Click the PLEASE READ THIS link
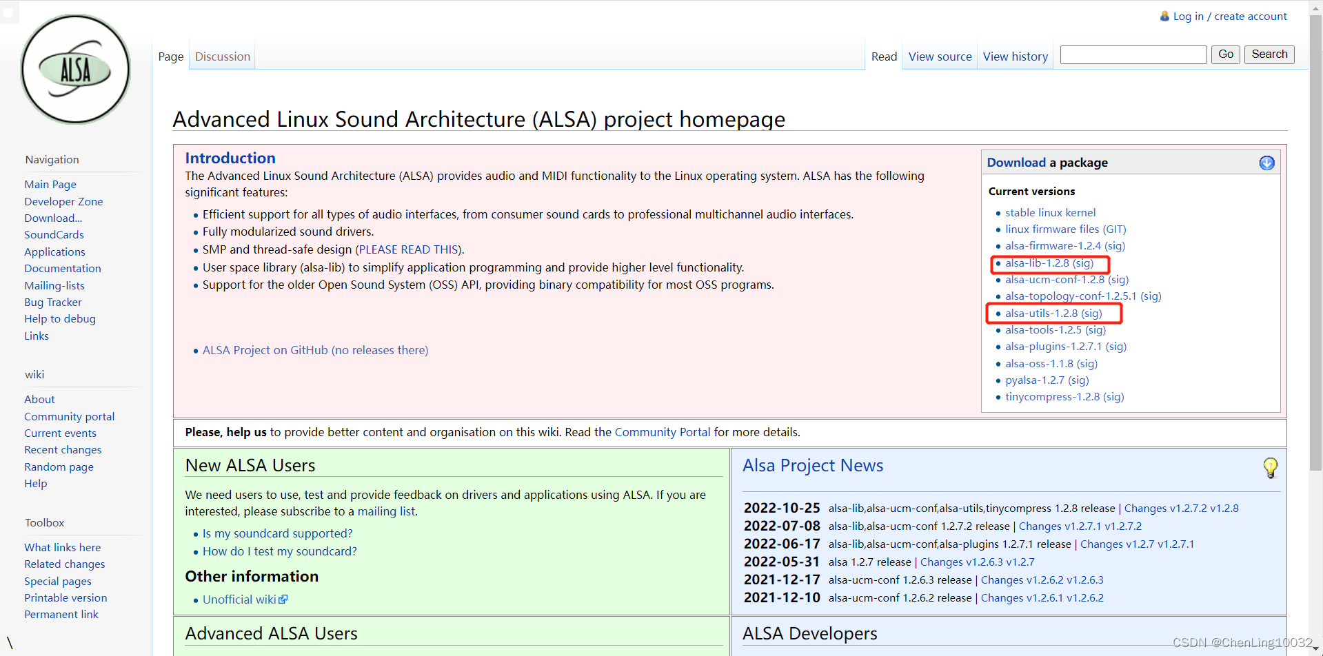This screenshot has width=1323, height=656. [408, 249]
